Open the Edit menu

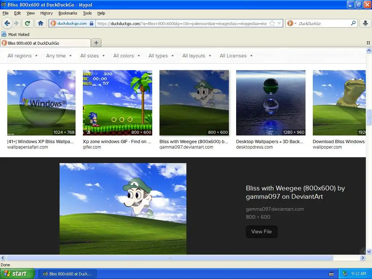point(17,13)
